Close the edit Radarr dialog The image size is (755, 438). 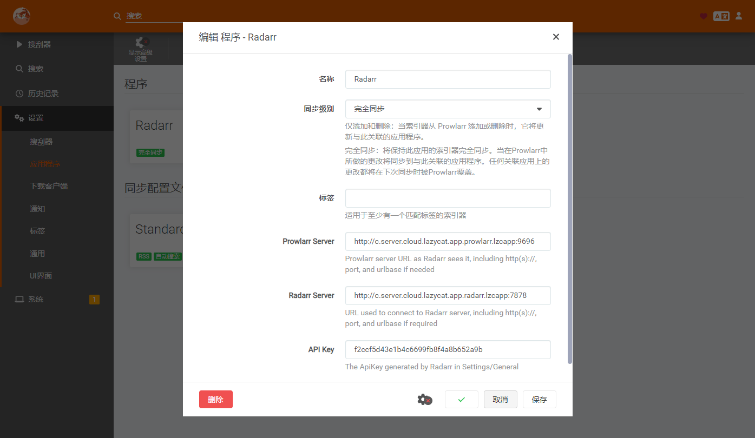[556, 37]
